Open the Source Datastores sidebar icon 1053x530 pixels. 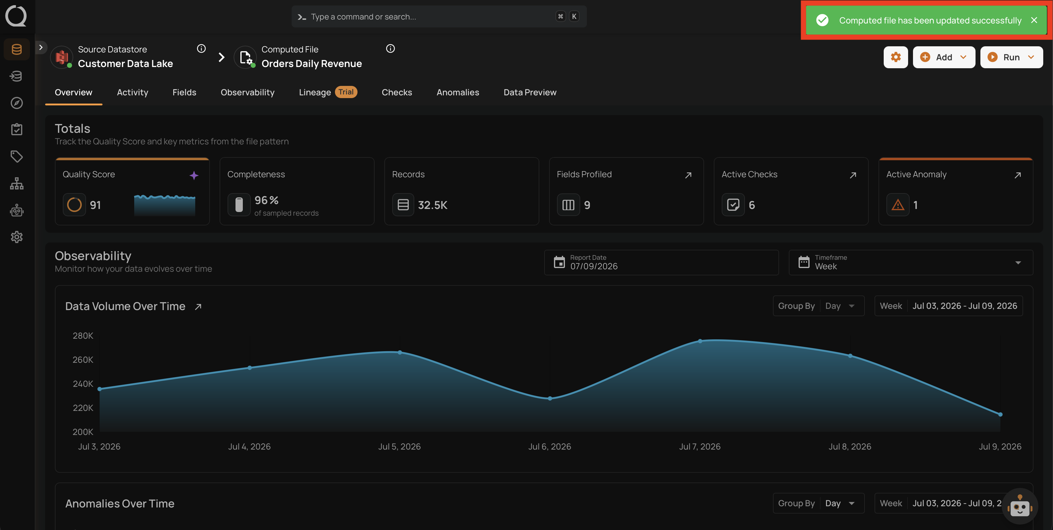coord(17,49)
